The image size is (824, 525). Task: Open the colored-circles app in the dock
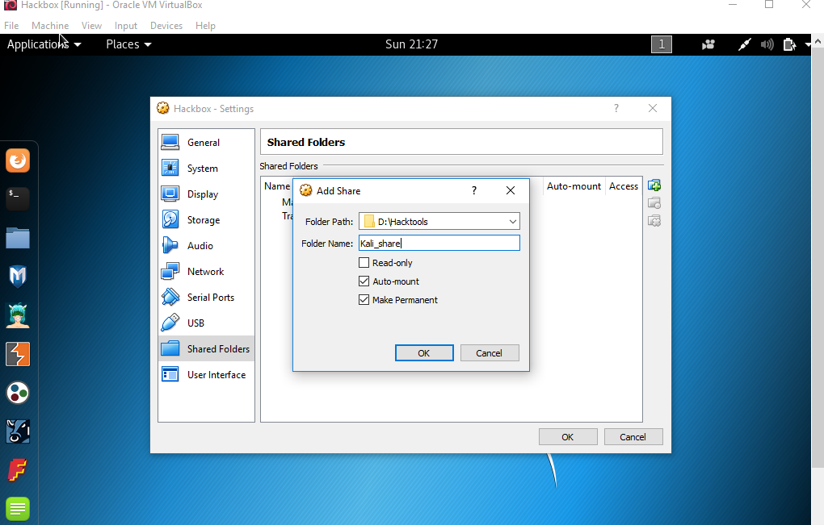(x=18, y=393)
